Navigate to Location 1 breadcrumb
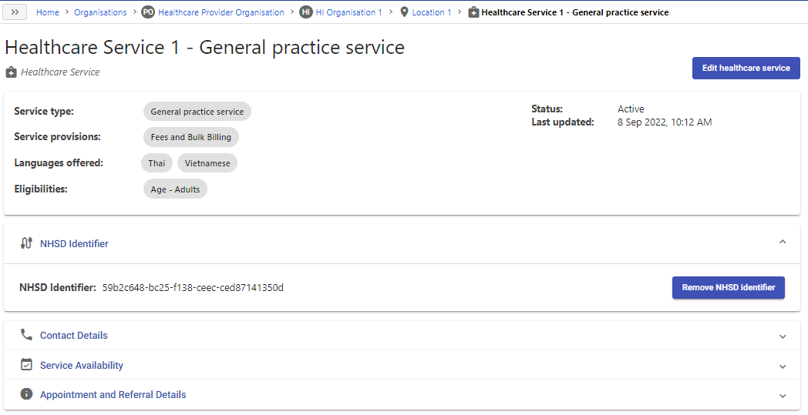This screenshot has width=808, height=415. (431, 12)
